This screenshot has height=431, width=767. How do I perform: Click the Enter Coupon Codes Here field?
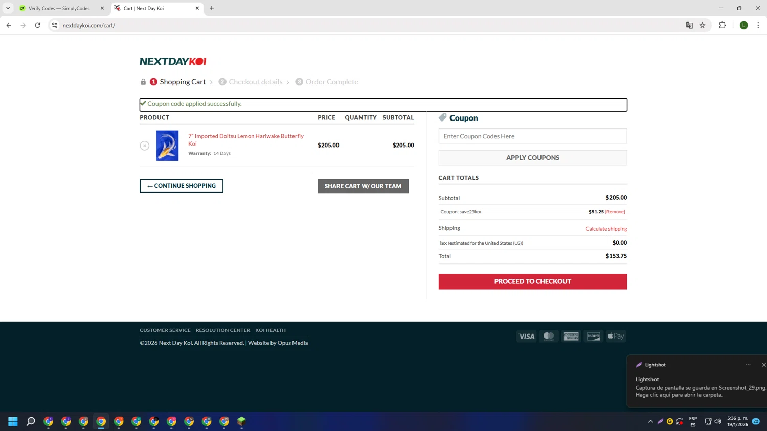pos(533,136)
